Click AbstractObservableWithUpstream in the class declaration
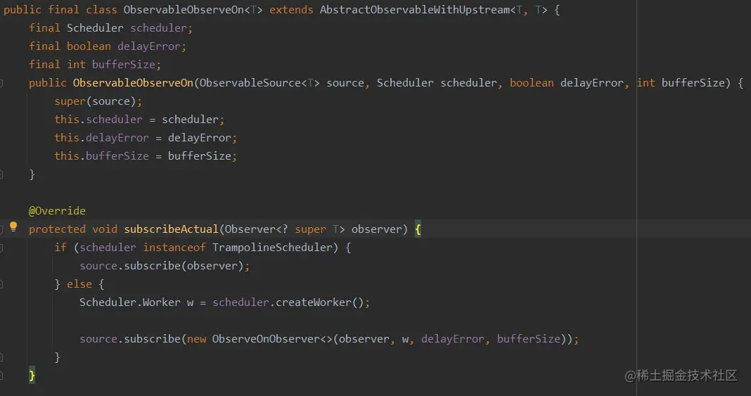The height and width of the screenshot is (396, 751). coord(414,10)
